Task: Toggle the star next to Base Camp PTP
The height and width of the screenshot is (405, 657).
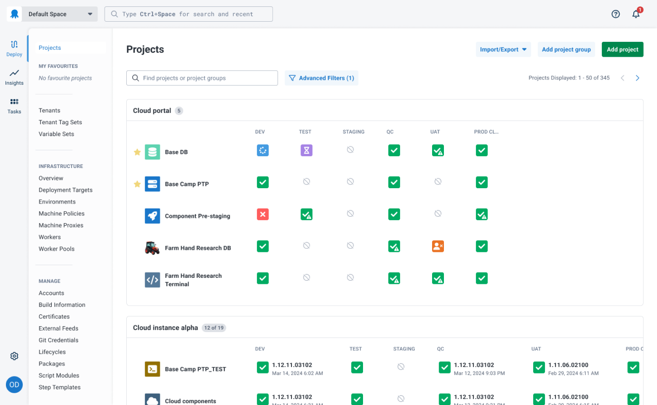Action: pos(137,184)
